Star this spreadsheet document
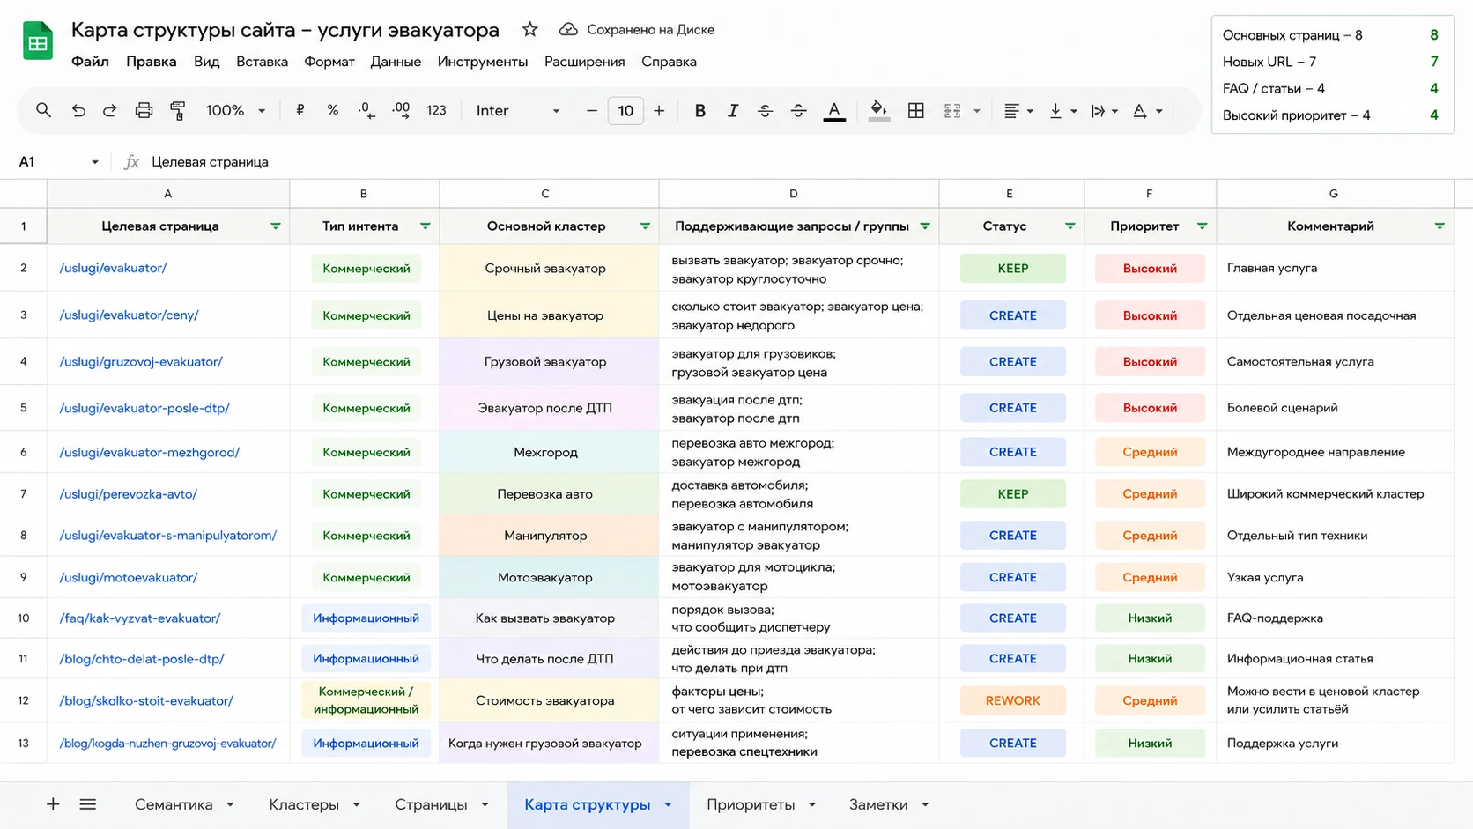 coord(529,29)
